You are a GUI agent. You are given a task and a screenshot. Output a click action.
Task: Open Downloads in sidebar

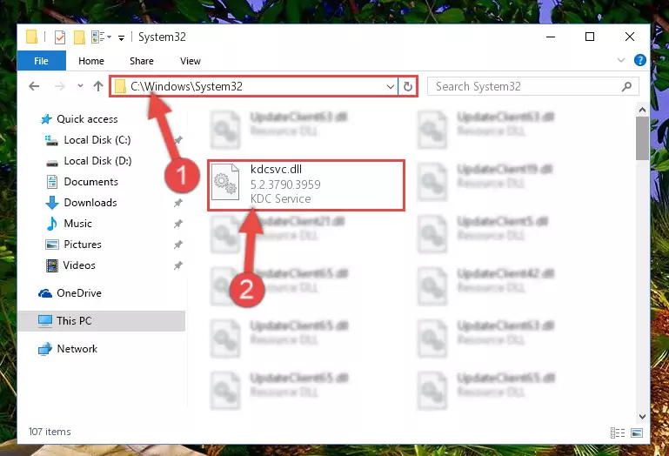tap(90, 203)
